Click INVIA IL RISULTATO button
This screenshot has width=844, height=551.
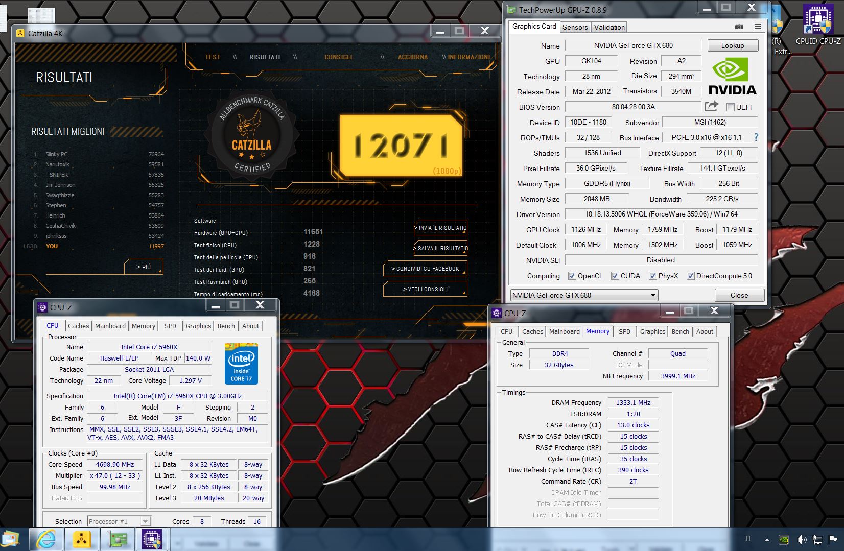440,228
